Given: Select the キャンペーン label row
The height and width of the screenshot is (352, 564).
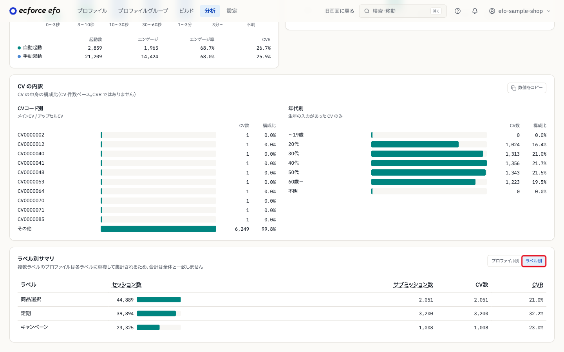Looking at the screenshot, I should [282, 327].
